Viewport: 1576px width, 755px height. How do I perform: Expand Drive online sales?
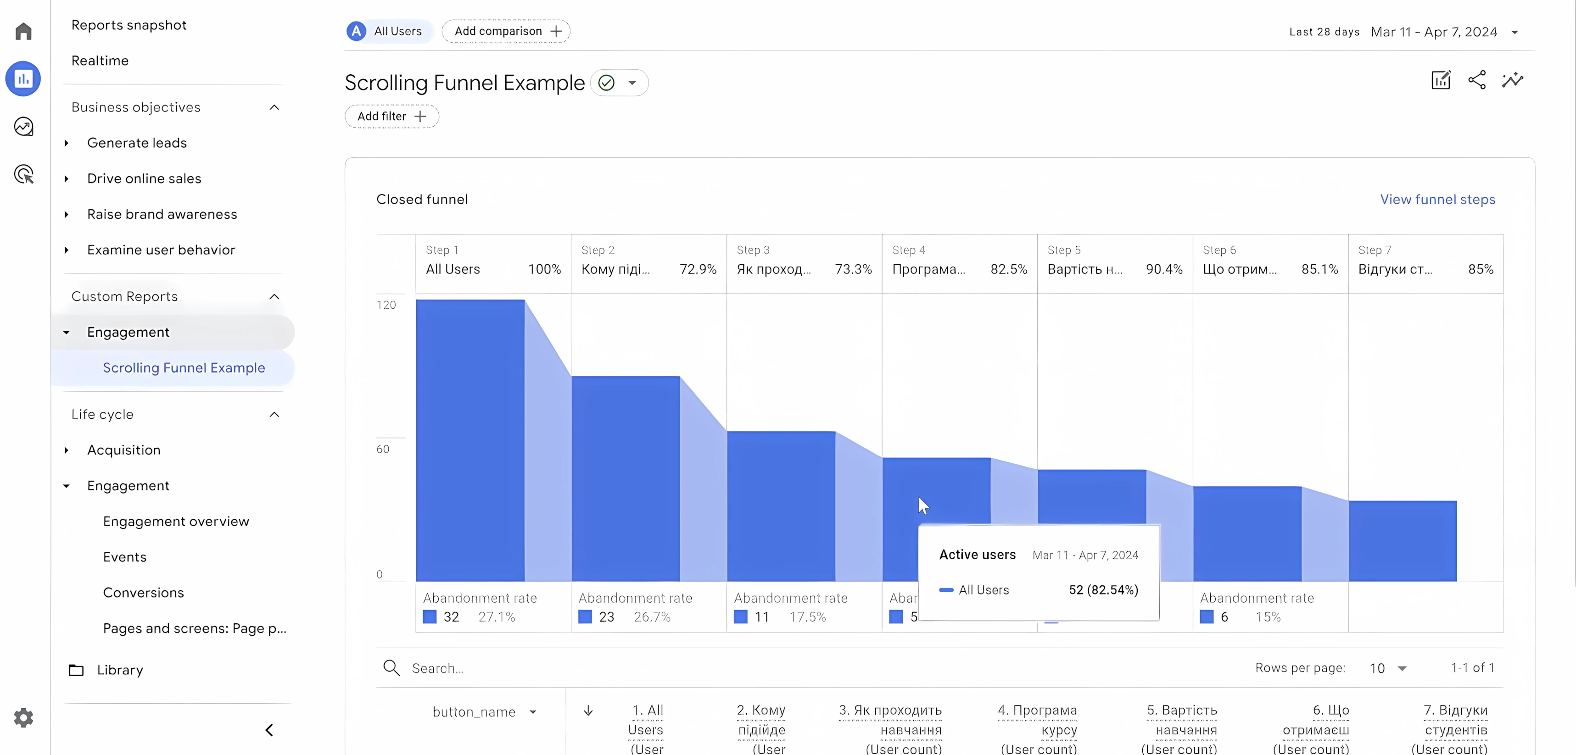pyautogui.click(x=66, y=178)
